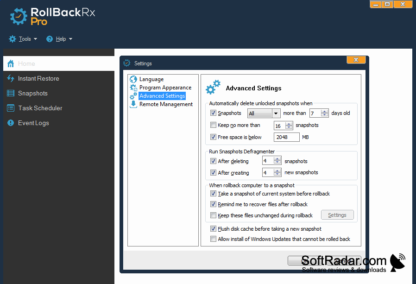Expand the Tools menu arrow
Viewport: 416px width, 284px height.
click(35, 39)
